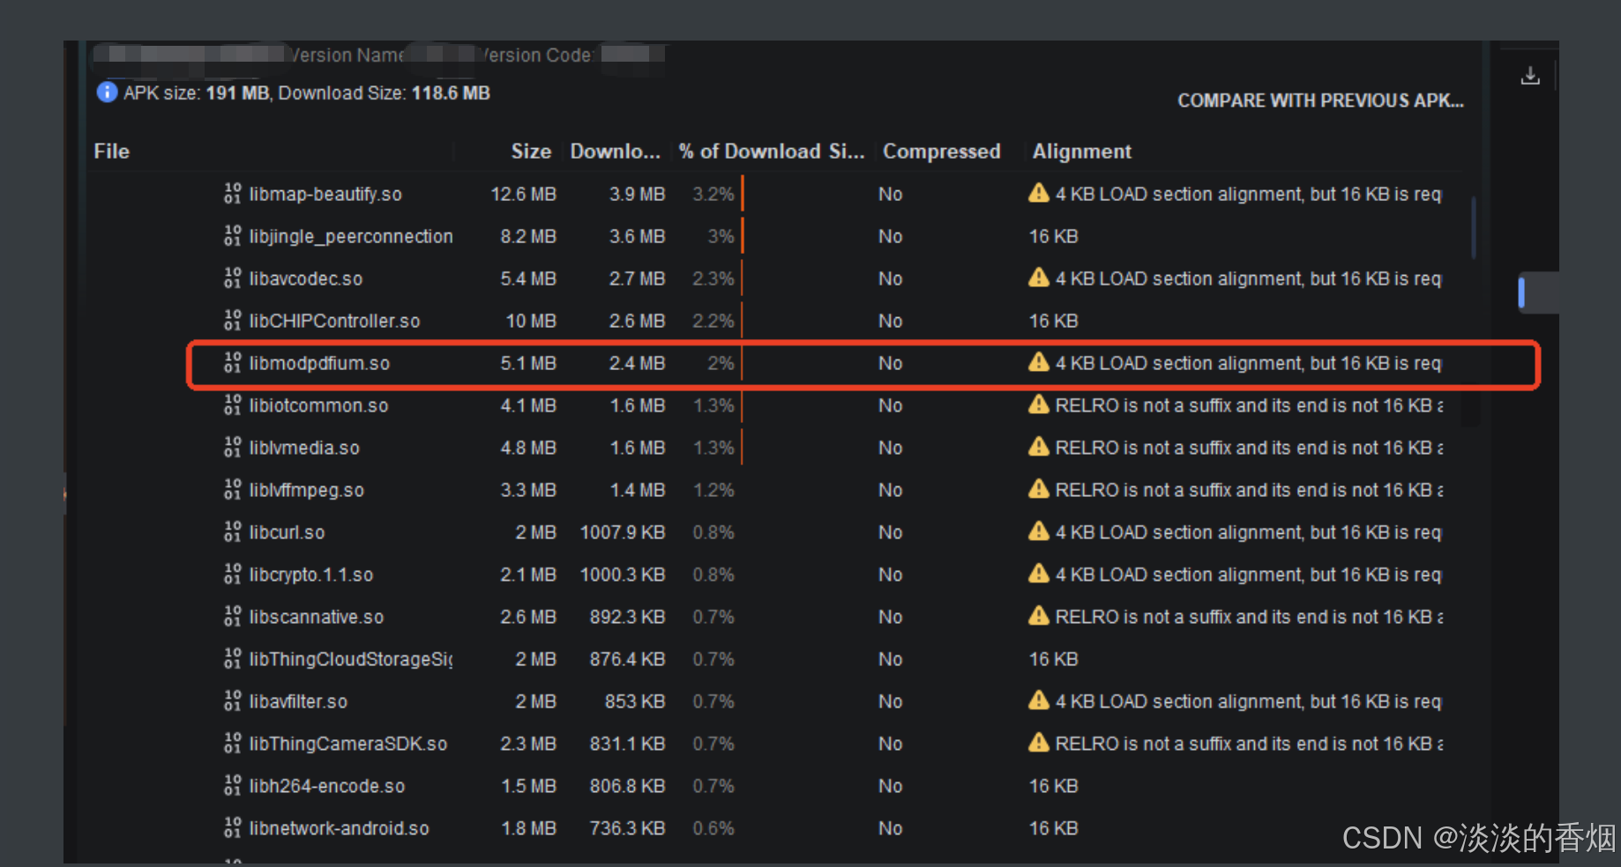Image resolution: width=1621 pixels, height=867 pixels.
Task: Click binary file icon for liblvffmpeg.so
Action: [233, 489]
